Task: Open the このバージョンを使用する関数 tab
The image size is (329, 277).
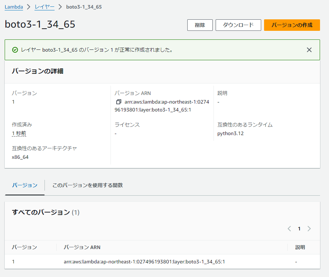Action: (x=87, y=186)
